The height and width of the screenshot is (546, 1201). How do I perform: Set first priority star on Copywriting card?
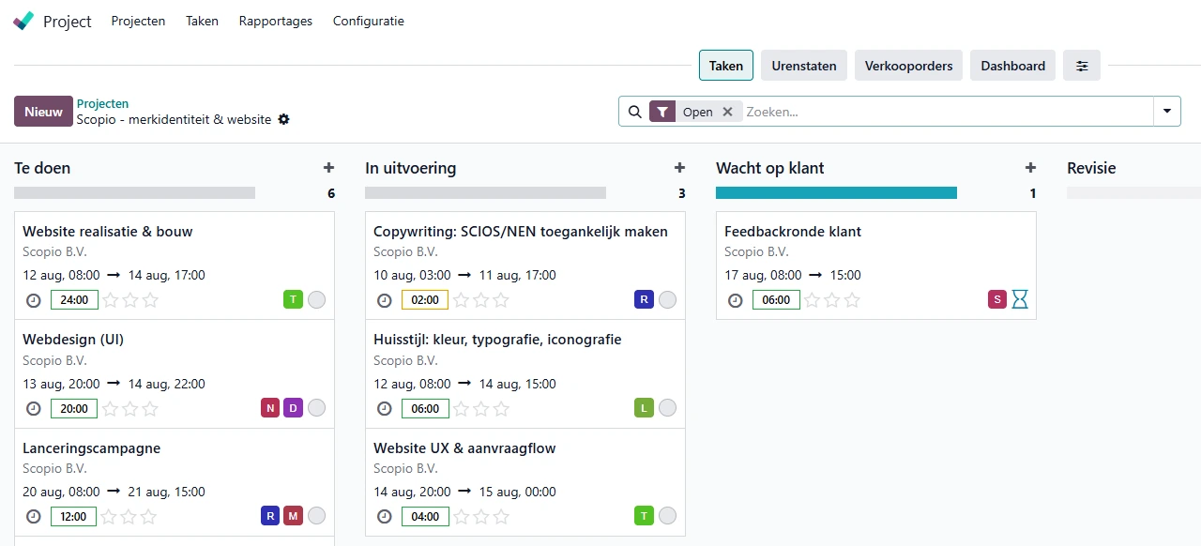[461, 300]
